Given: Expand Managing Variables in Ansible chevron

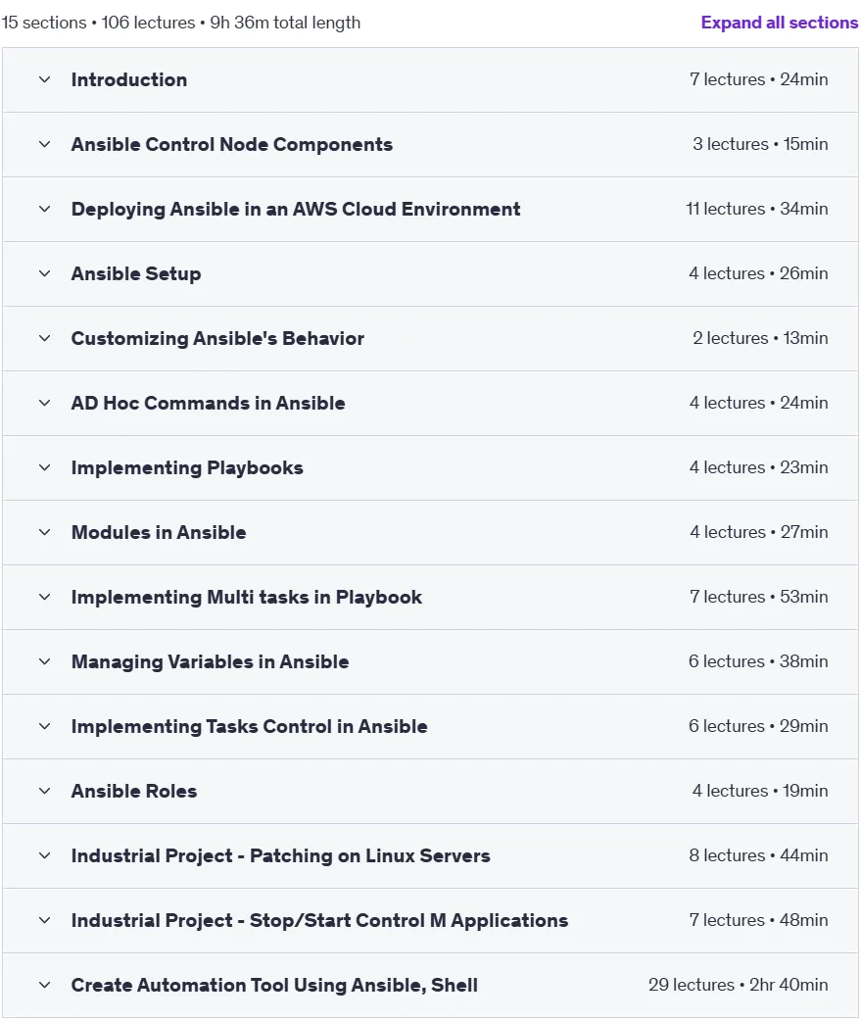Looking at the screenshot, I should pyautogui.click(x=45, y=661).
